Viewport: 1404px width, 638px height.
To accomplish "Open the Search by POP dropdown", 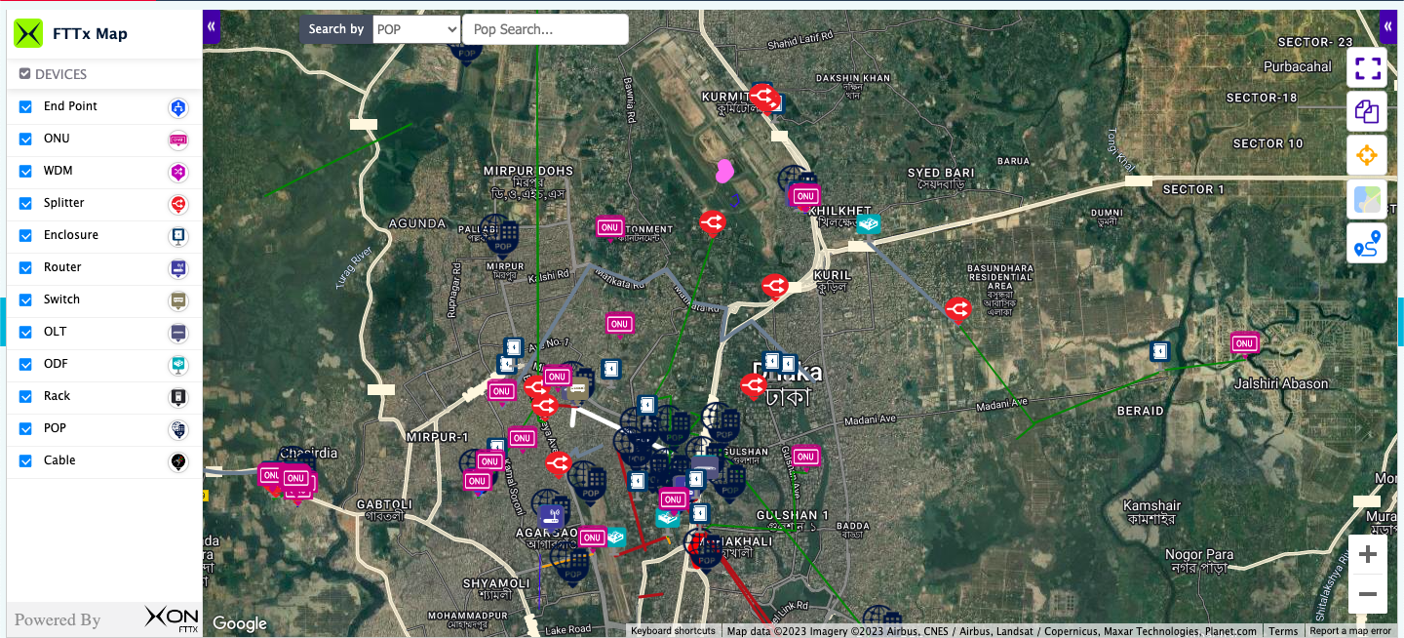I will (x=416, y=29).
